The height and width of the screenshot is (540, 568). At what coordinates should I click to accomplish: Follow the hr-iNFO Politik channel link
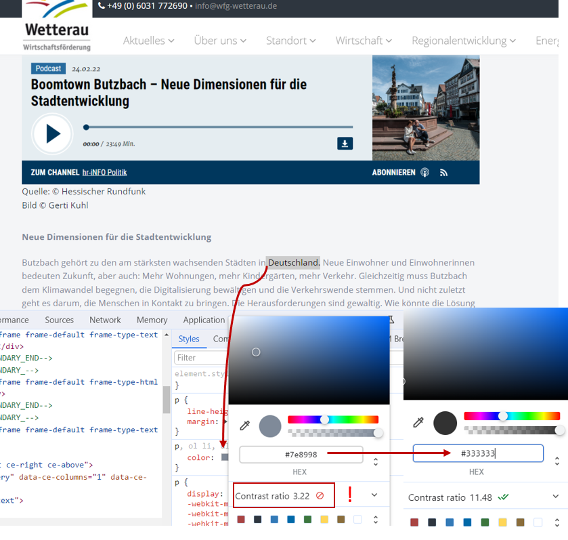point(104,173)
